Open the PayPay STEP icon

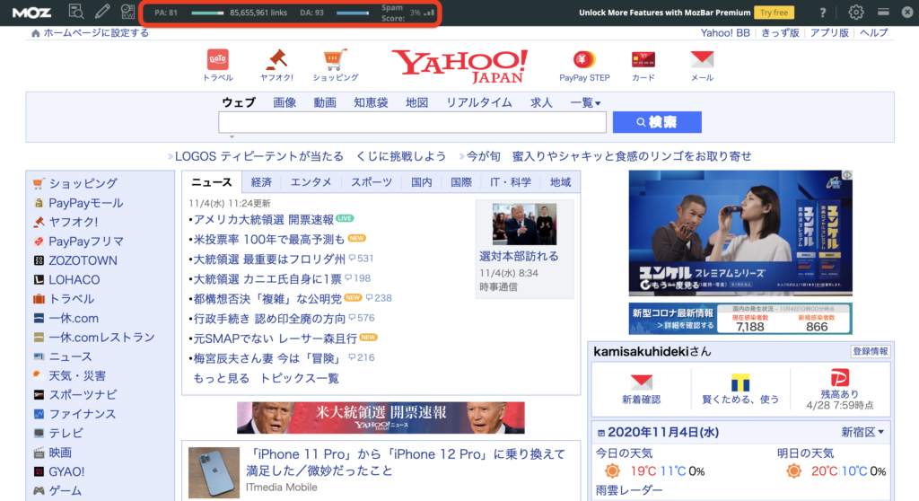pos(583,59)
